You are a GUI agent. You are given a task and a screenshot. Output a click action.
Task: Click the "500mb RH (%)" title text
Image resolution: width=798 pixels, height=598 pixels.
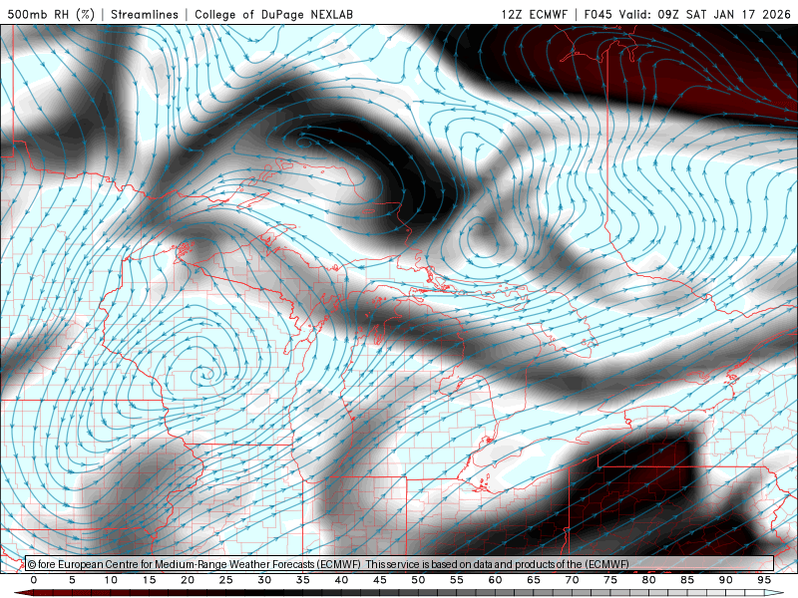(51, 14)
